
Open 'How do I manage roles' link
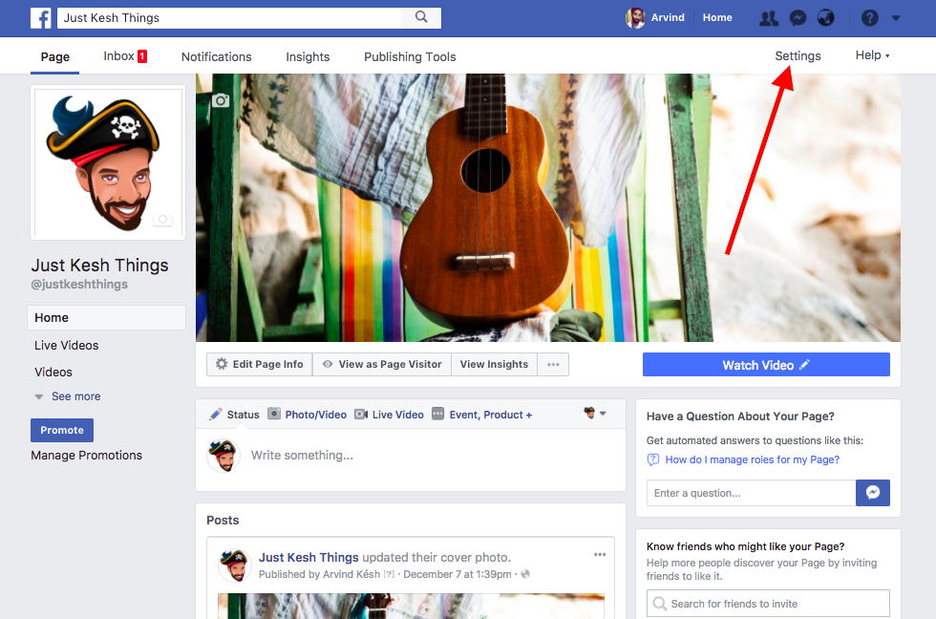pyautogui.click(x=752, y=459)
